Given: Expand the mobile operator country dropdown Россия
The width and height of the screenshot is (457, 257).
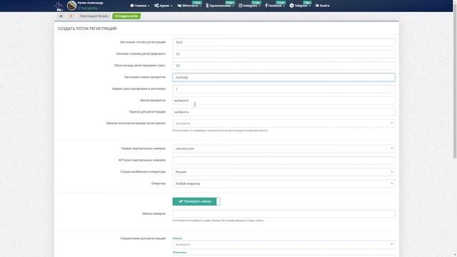Looking at the screenshot, I should click(283, 172).
